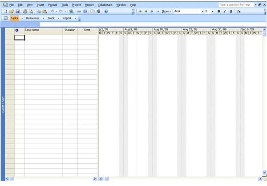The image size is (267, 186).
Task: Open the Insert menu
Action: point(40,5)
